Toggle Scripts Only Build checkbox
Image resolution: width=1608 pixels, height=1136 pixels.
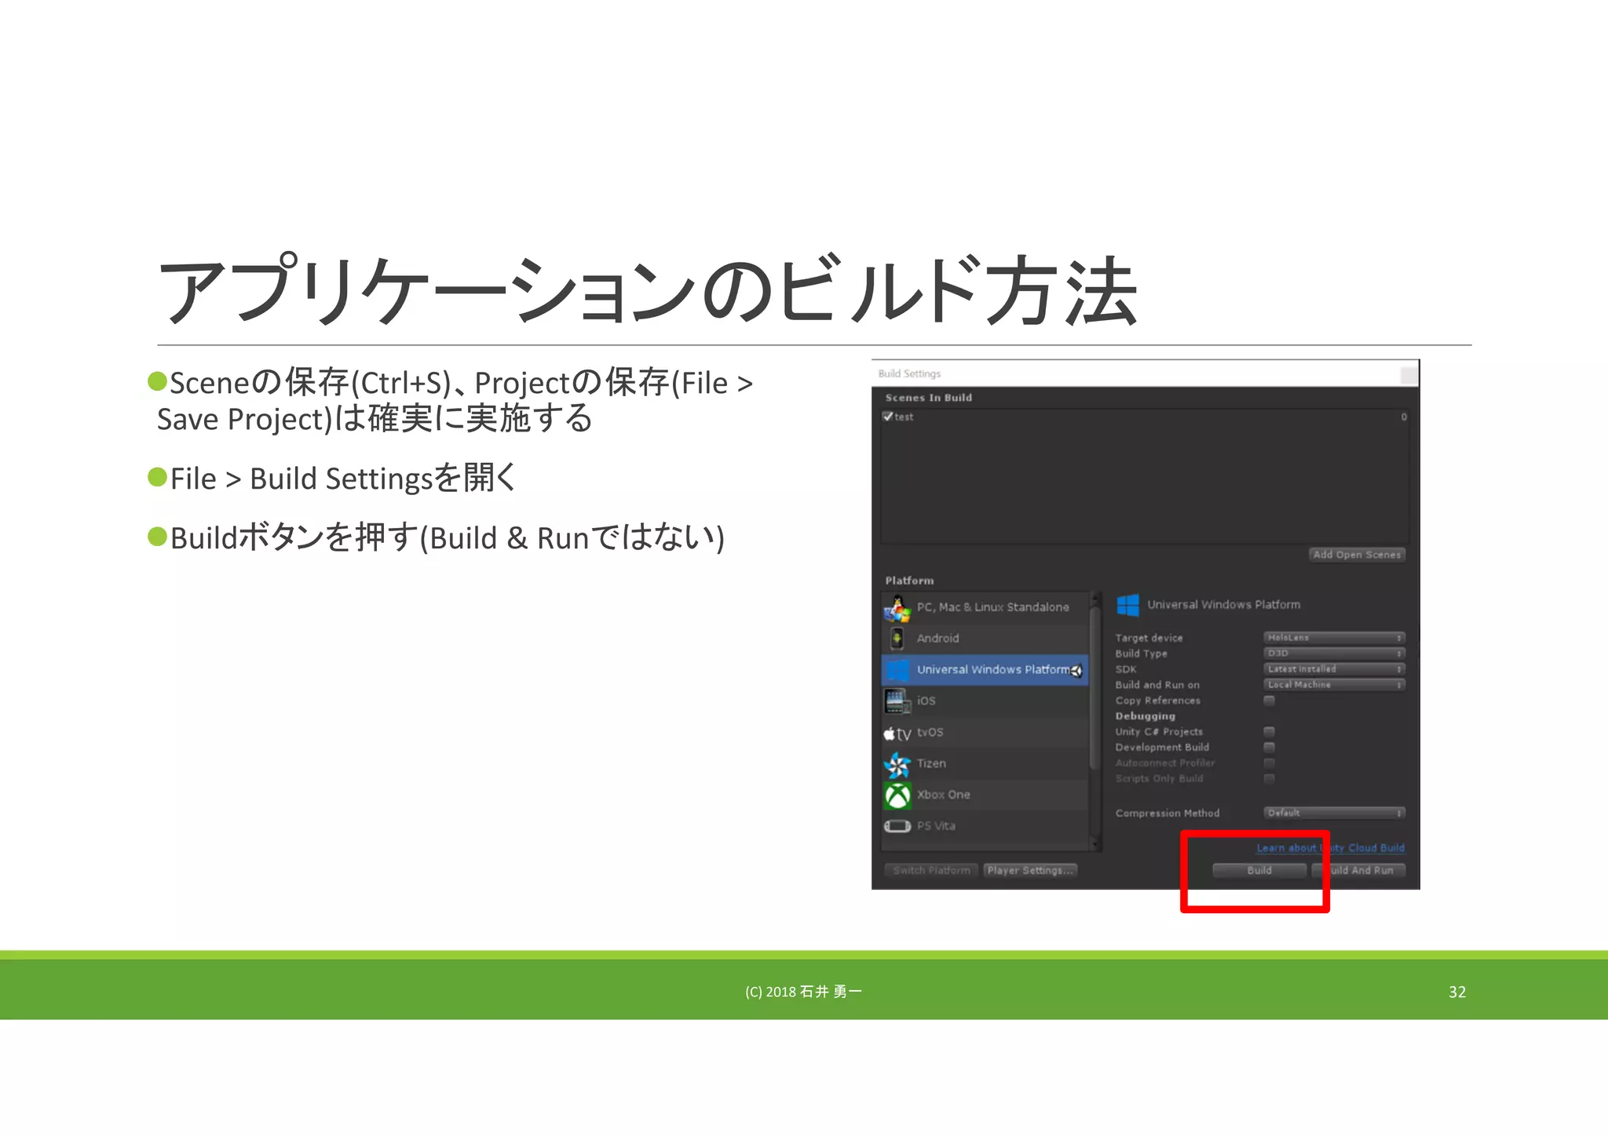point(1269,779)
